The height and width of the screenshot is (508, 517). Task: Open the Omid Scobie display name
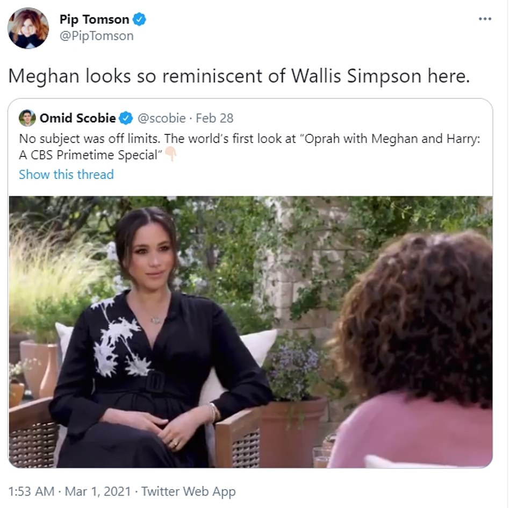tap(78, 118)
